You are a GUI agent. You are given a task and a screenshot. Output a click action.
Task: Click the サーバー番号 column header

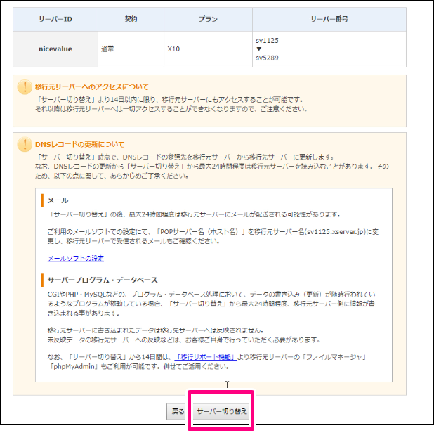329,19
